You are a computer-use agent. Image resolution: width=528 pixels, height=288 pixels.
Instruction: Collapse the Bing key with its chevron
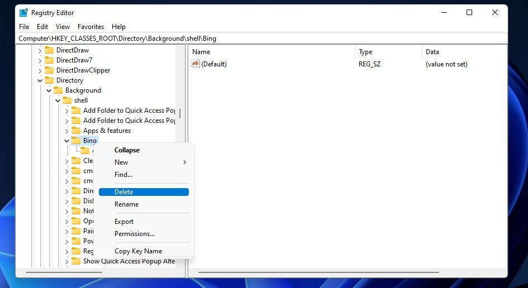66,141
